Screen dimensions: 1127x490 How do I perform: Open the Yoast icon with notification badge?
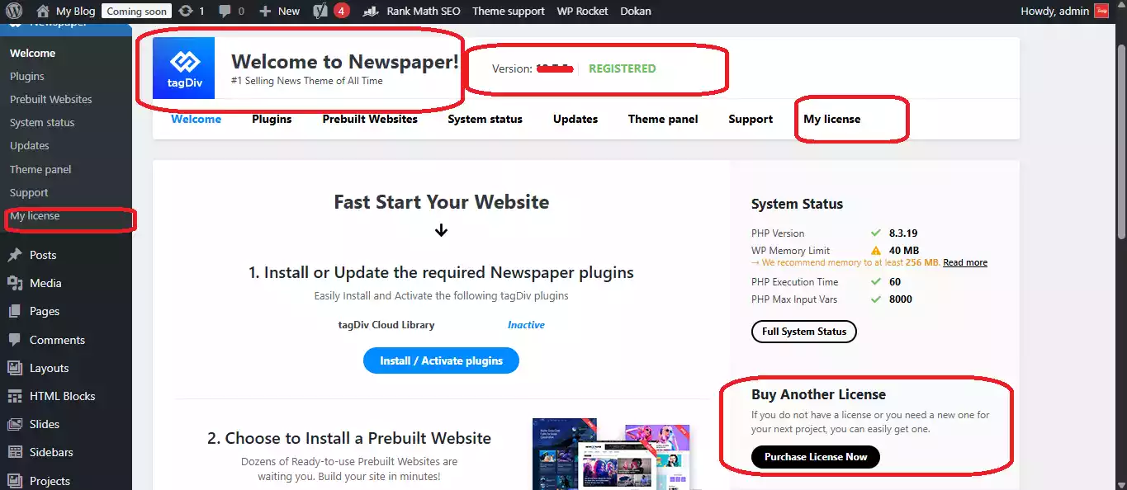(321, 11)
